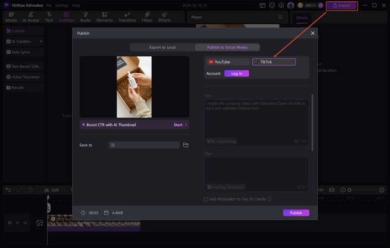Open the user profile avatar
This screenshot has height=248, width=390.
[x=291, y=5]
